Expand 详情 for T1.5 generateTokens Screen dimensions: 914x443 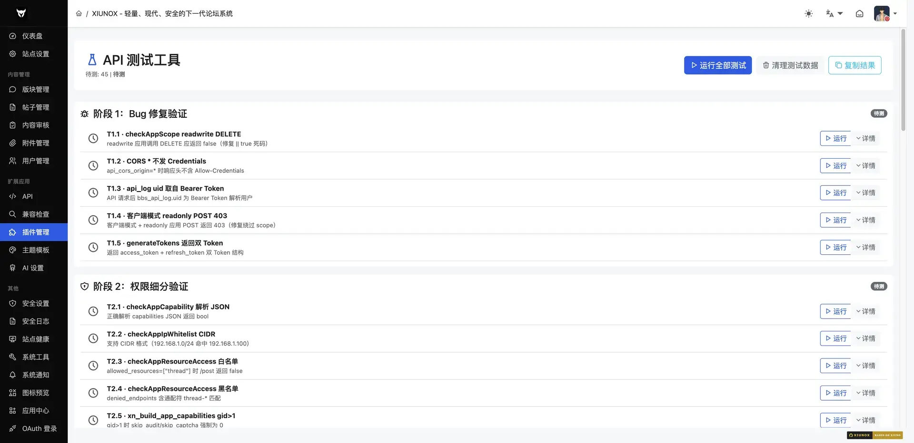pos(865,248)
